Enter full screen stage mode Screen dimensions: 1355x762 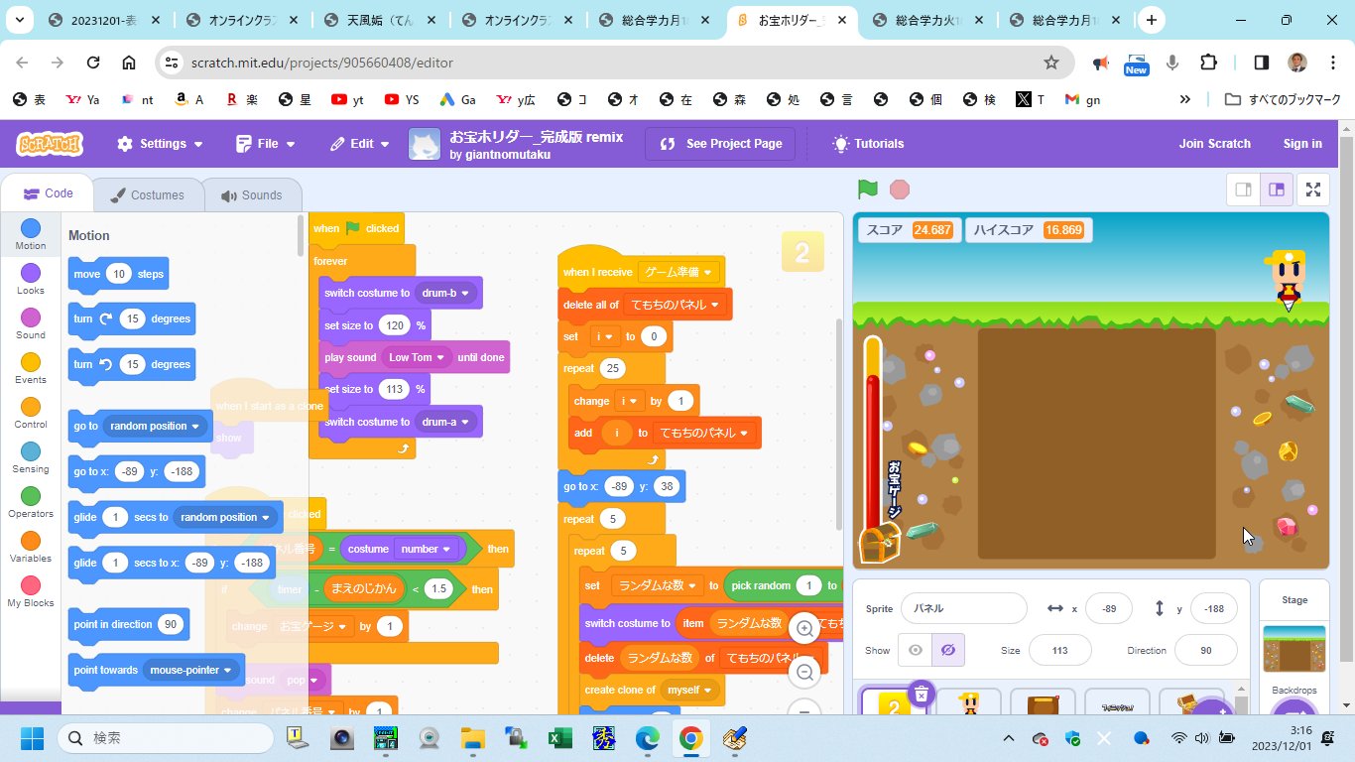click(1313, 190)
